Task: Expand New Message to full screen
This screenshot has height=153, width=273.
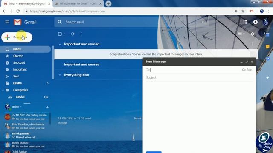Action: (x=247, y=62)
